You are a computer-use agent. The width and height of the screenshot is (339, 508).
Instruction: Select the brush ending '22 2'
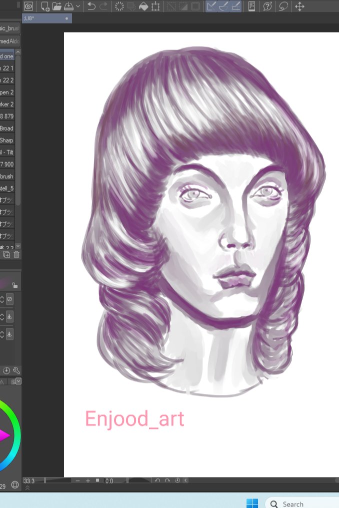7,80
